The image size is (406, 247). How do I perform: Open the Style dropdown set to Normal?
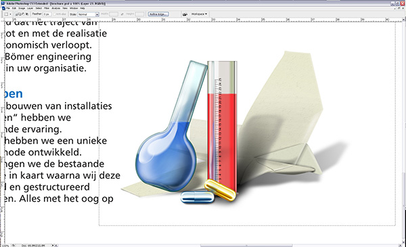pyautogui.click(x=88, y=14)
